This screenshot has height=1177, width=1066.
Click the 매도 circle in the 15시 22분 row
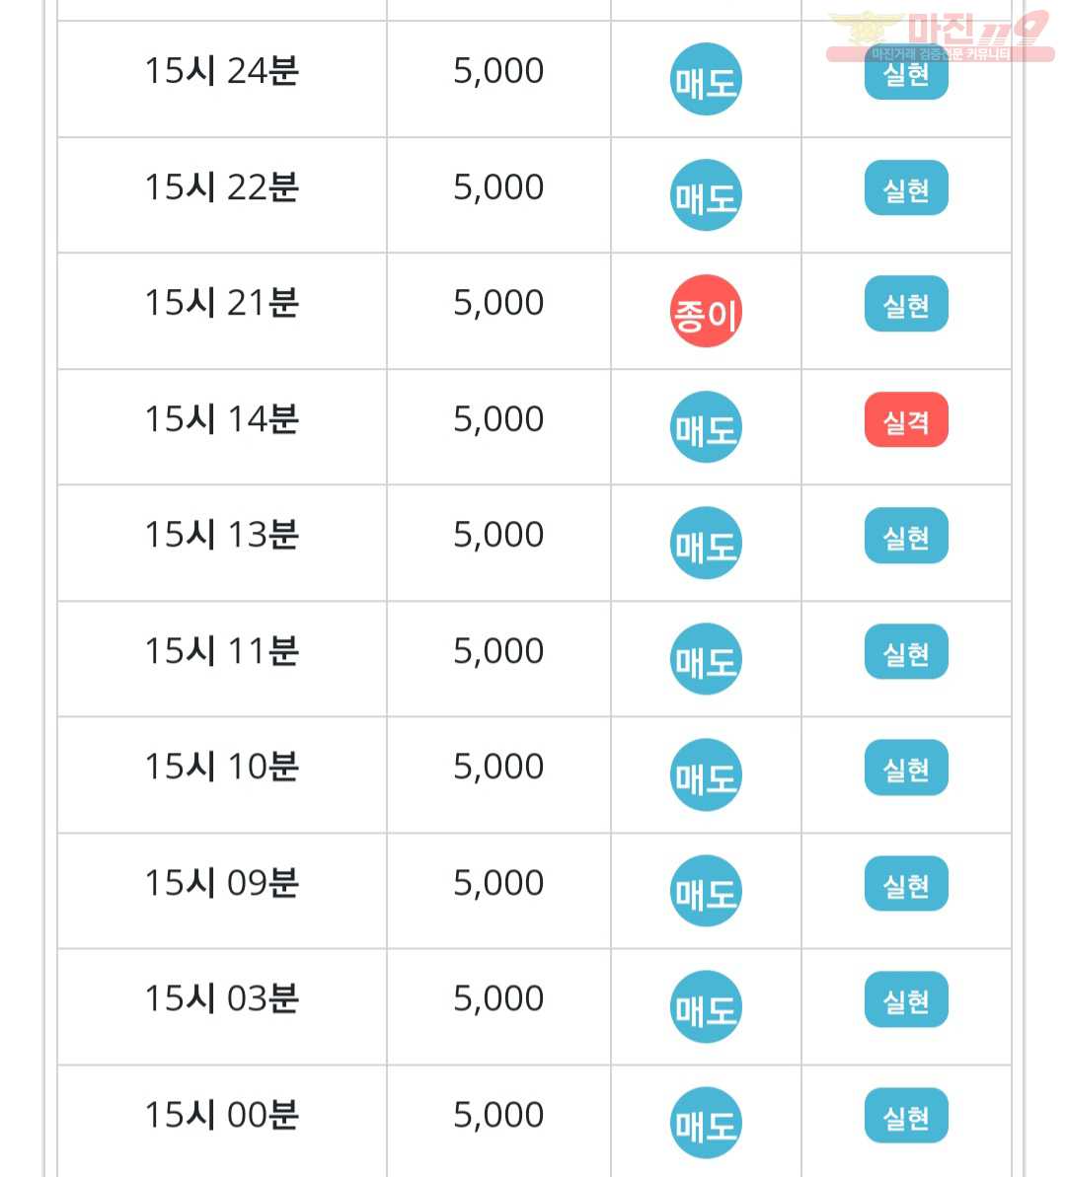(706, 195)
